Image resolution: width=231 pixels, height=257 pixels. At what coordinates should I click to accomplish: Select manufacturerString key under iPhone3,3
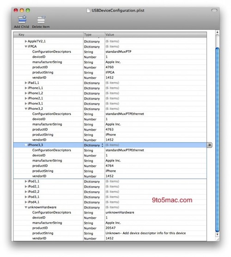[47, 161]
